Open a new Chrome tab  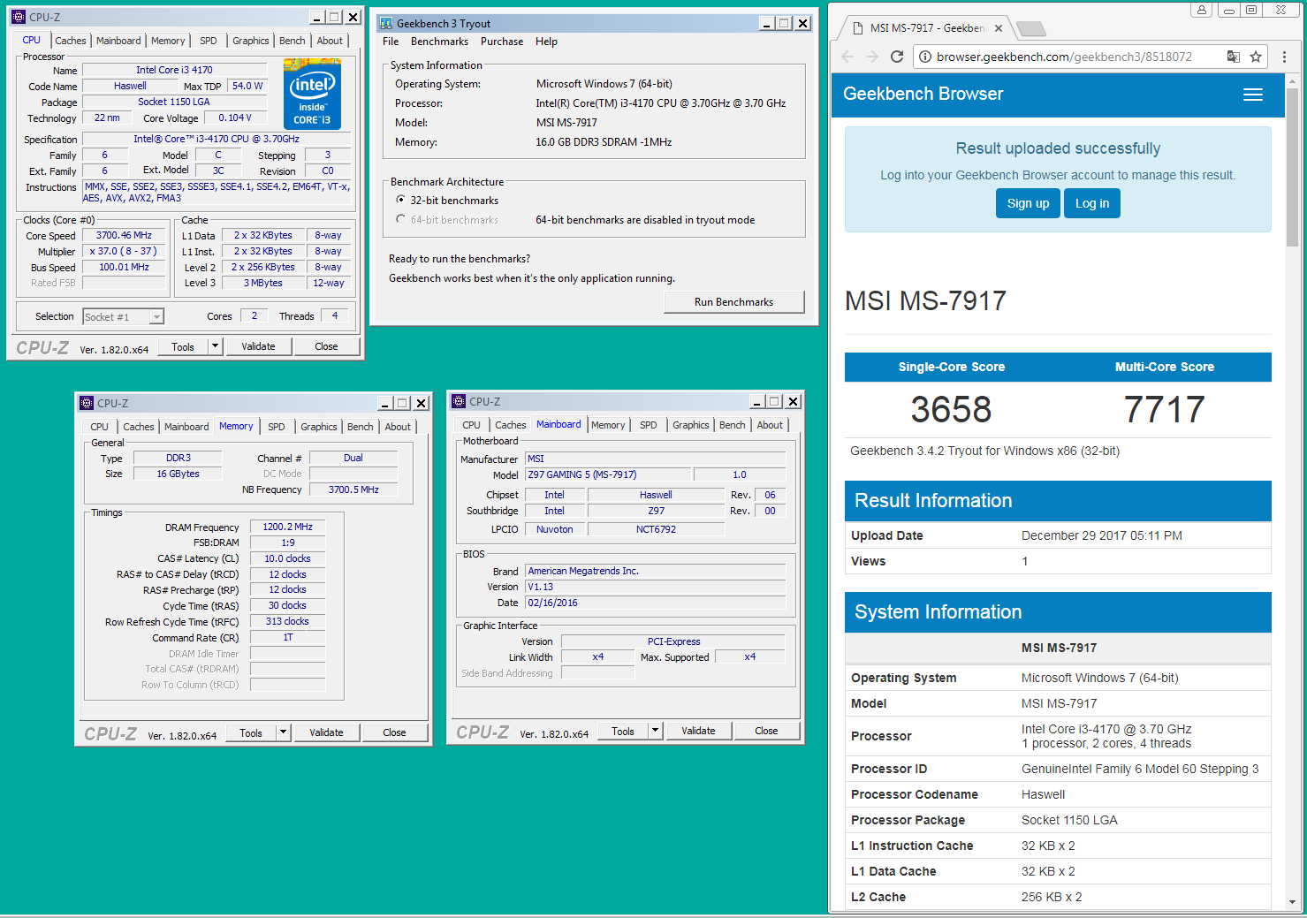(x=1030, y=29)
